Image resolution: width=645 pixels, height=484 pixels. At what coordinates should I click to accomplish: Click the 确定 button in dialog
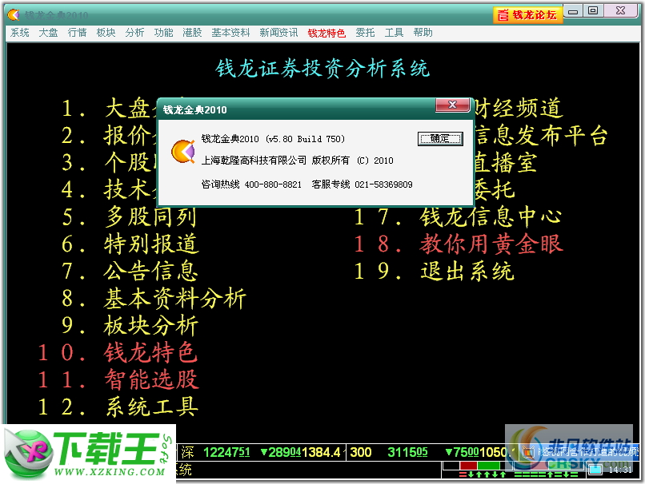(440, 139)
